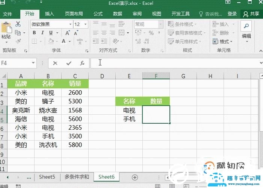
Task: Open the 字体 group dialog launcher
Action: pyautogui.click(x=87, y=51)
